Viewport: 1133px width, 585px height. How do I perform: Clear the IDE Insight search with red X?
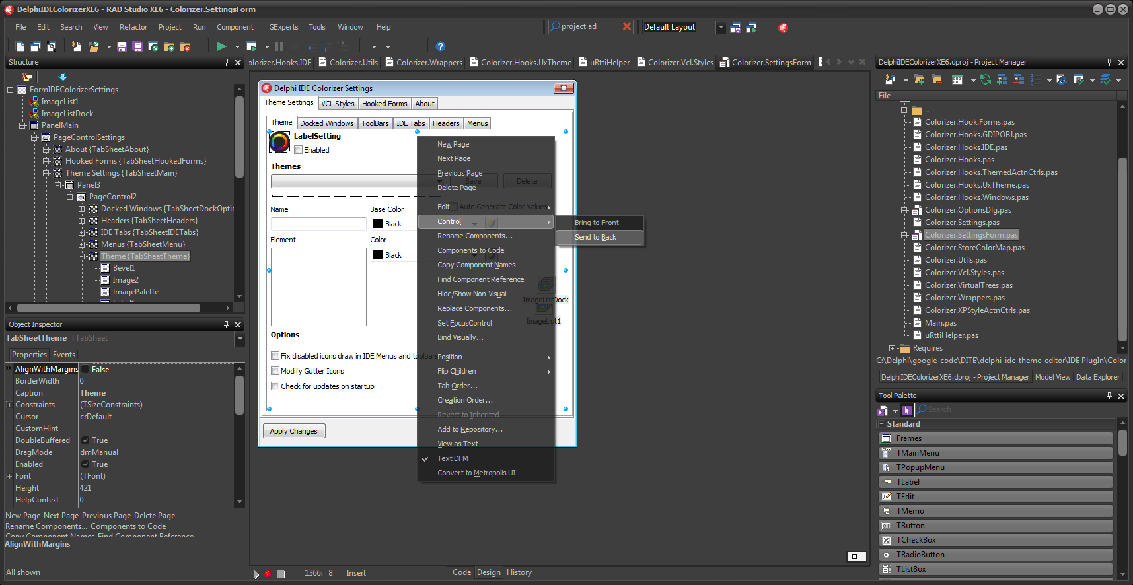pyautogui.click(x=627, y=26)
